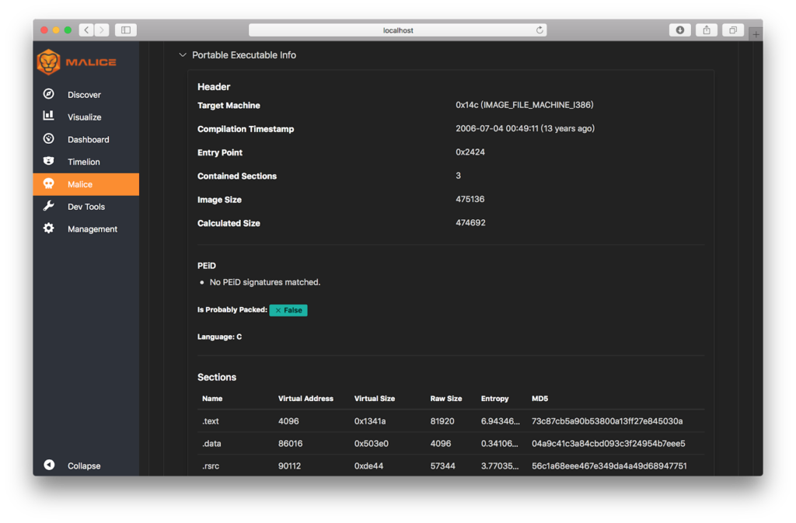Click the MD5 hash starting with 04a9c41c
This screenshot has height=523, width=796.
click(608, 444)
